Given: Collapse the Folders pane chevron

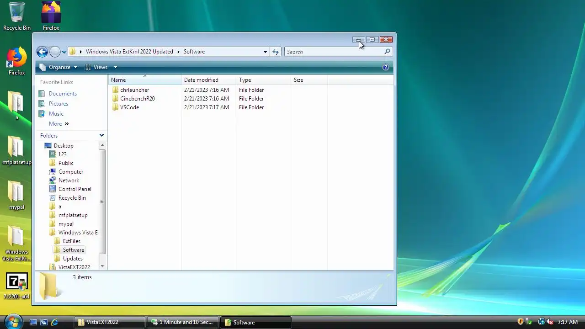Looking at the screenshot, I should pyautogui.click(x=101, y=136).
